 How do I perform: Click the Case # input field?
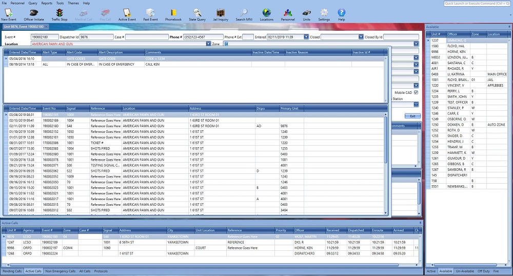pyautogui.click(x=146, y=37)
